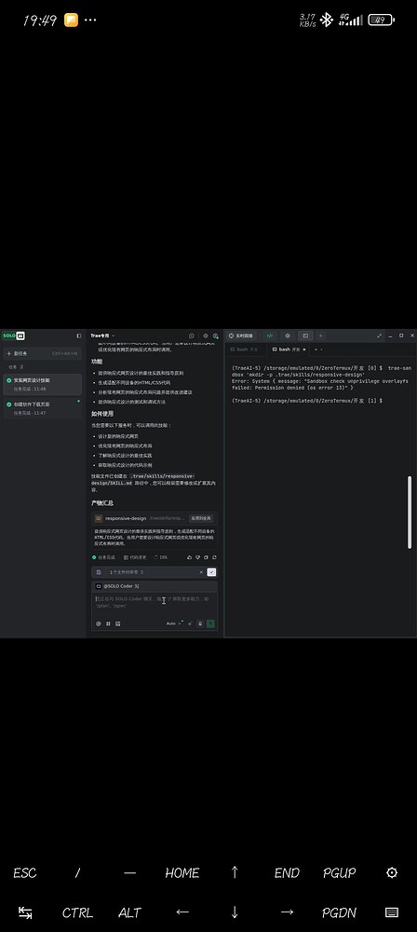Tap the up arrow key

point(234,872)
